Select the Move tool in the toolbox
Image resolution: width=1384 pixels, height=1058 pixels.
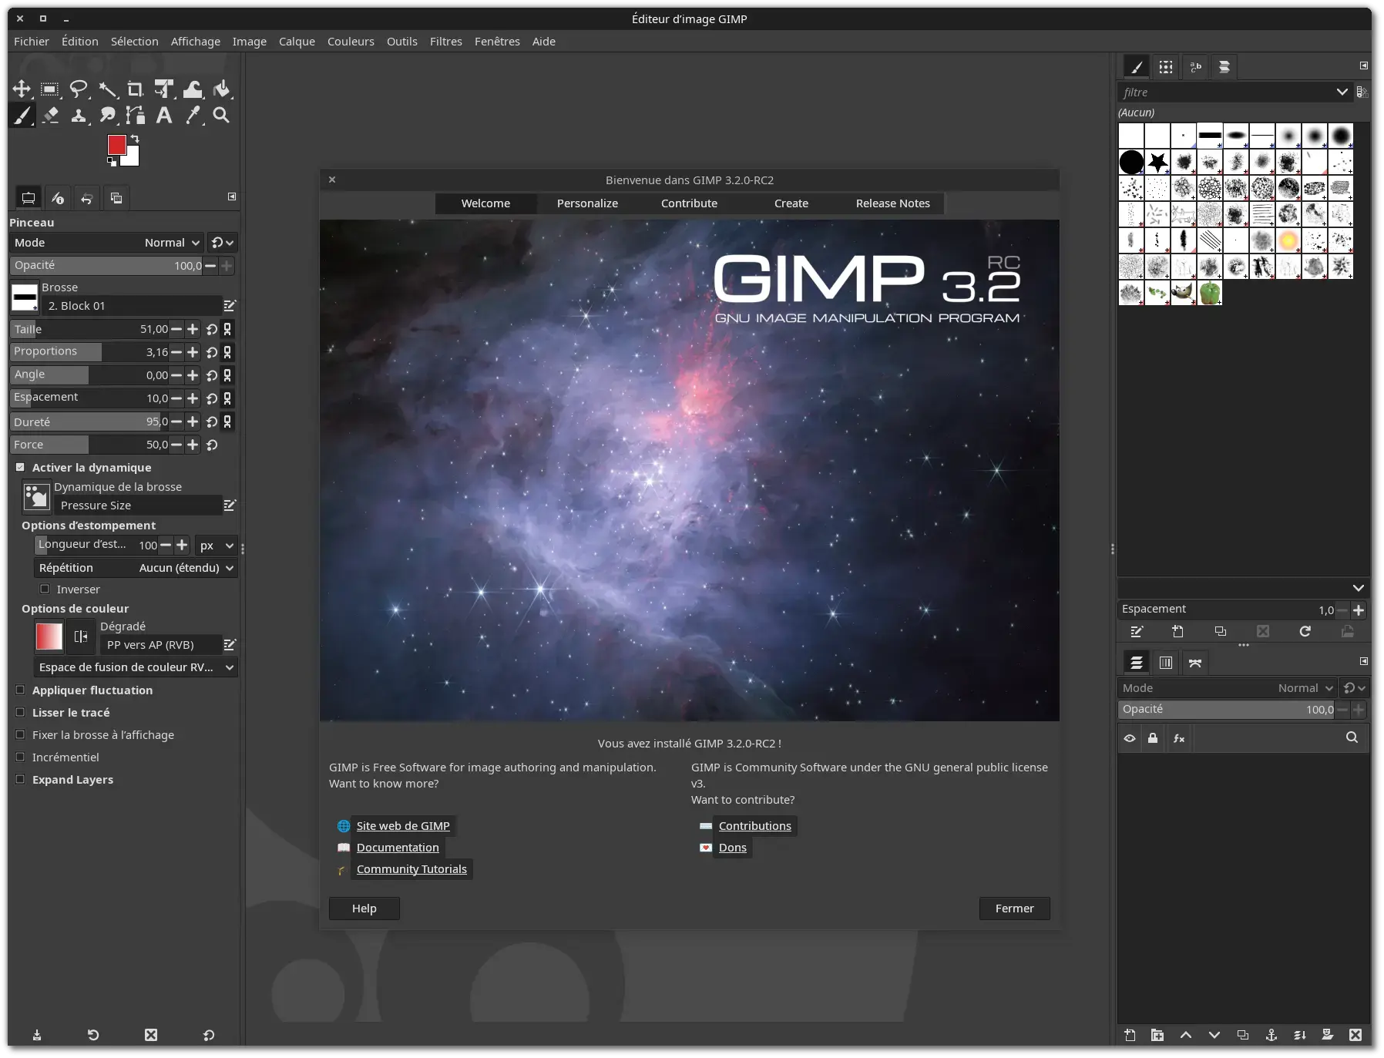pos(22,89)
